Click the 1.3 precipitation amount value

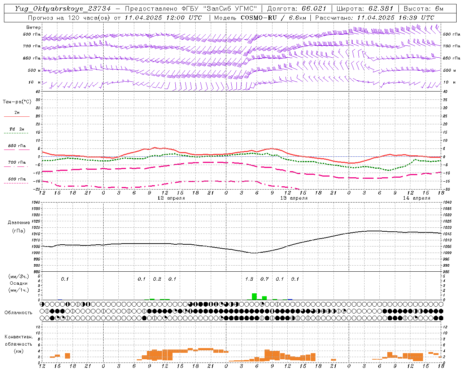[249, 279]
